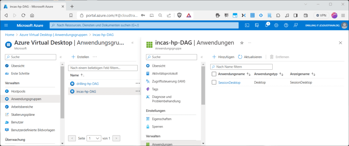349x146 pixels.
Task: Click Erstellen to create an application group
Action: (80, 57)
